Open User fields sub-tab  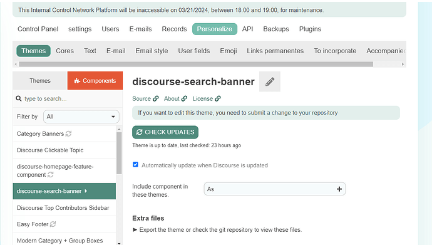194,51
